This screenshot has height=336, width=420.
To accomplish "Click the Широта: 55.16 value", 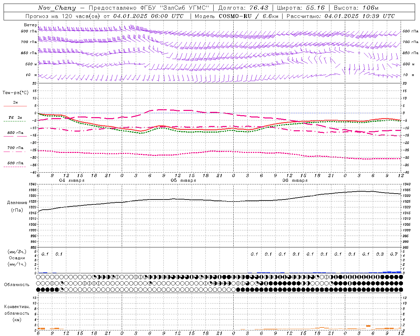I will coord(301,8).
